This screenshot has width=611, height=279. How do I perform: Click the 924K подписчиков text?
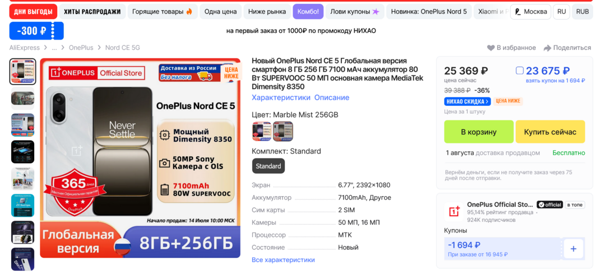pos(492,220)
